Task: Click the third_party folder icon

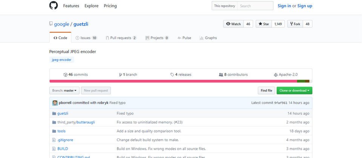Action: 54,122
